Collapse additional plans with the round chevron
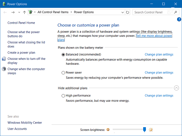Viewport: 182px width, 136px height. point(176,88)
